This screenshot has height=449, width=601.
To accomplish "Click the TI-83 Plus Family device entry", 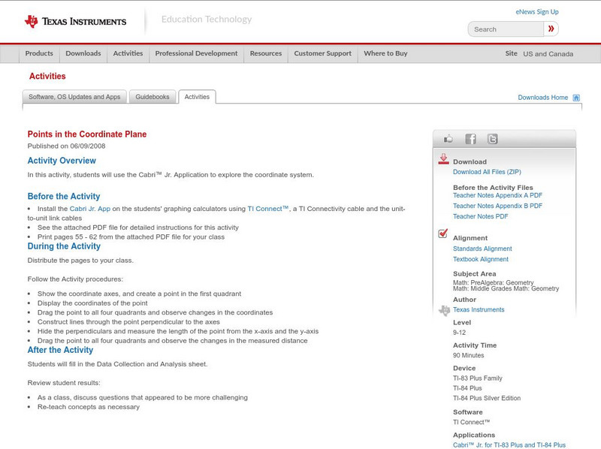I will click(x=478, y=378).
